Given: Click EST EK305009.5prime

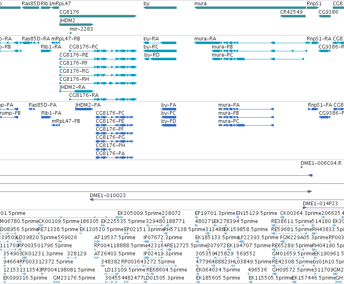Looking at the screenshot, I should (139, 213).
